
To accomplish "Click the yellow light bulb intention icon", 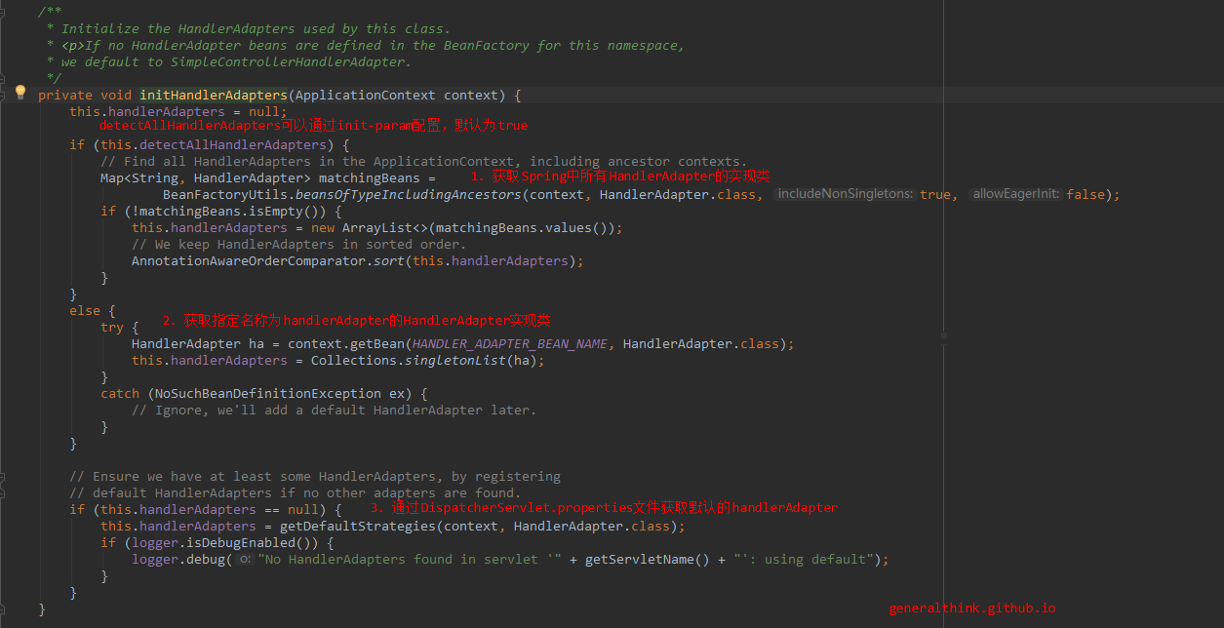I will tap(20, 93).
